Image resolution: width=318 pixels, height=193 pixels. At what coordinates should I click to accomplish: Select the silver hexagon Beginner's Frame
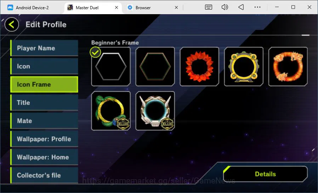(111, 67)
